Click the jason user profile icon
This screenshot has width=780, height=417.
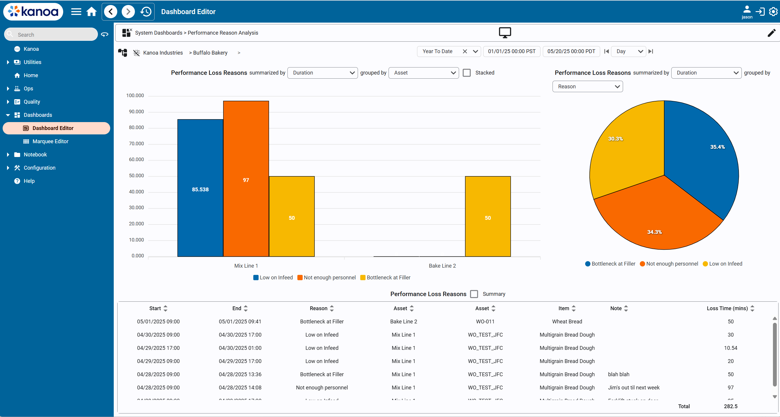click(x=747, y=9)
